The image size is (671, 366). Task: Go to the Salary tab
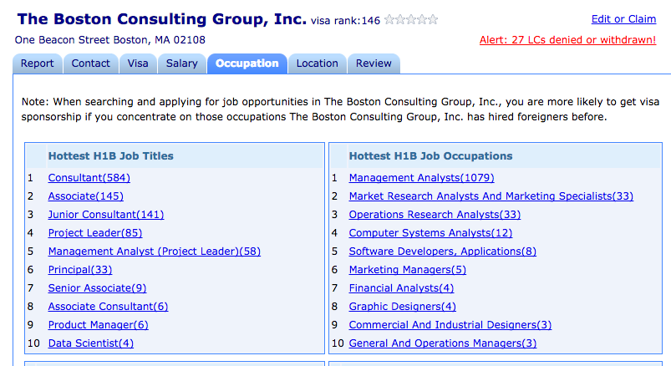point(182,64)
